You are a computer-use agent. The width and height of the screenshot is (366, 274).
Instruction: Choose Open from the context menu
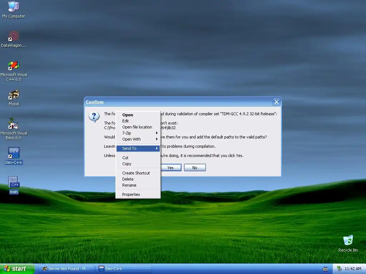pyautogui.click(x=138, y=115)
